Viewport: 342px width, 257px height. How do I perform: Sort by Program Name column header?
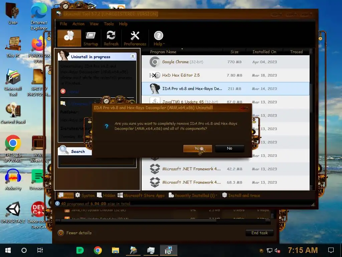163,52
